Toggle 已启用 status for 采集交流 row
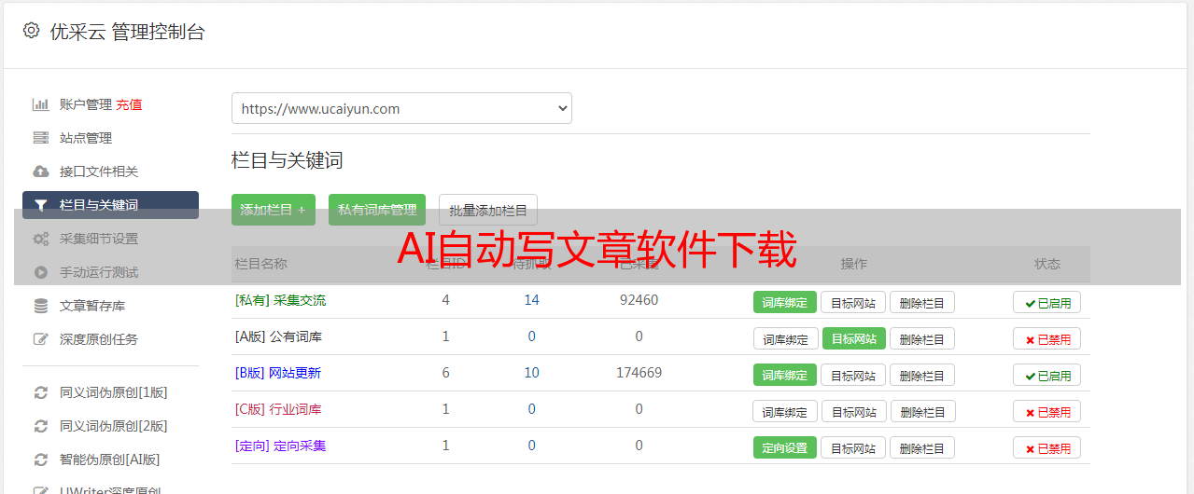The width and height of the screenshot is (1194, 494). click(1047, 302)
